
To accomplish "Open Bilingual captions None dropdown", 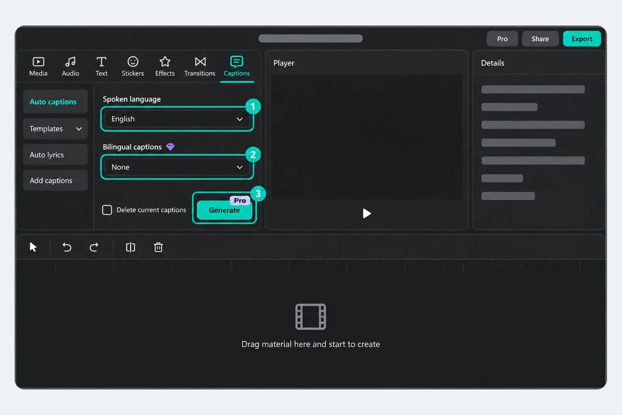I will point(177,167).
